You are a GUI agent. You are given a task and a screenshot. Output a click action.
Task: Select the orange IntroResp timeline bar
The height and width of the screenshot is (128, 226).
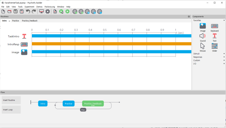(112, 44)
